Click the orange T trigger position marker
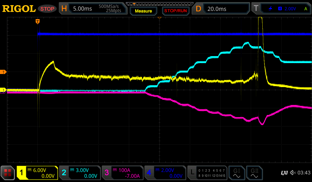312x182 pixels. coord(37,21)
